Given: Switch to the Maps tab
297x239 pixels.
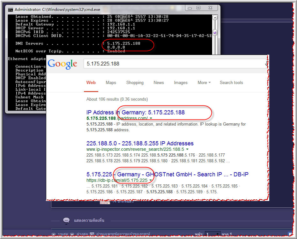Looking at the screenshot, I should tap(111, 83).
